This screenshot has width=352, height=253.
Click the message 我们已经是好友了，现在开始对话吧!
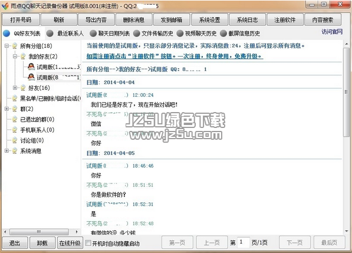coord(134,104)
